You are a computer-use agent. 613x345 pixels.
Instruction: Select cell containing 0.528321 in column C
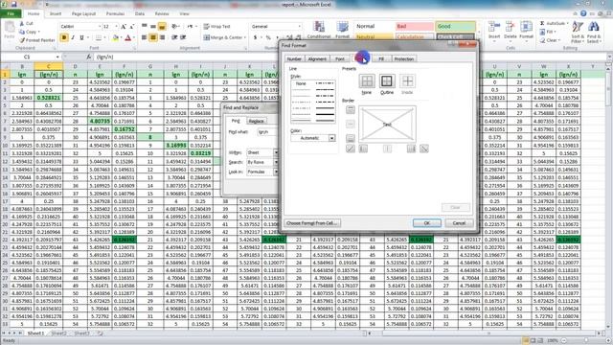tap(49, 98)
